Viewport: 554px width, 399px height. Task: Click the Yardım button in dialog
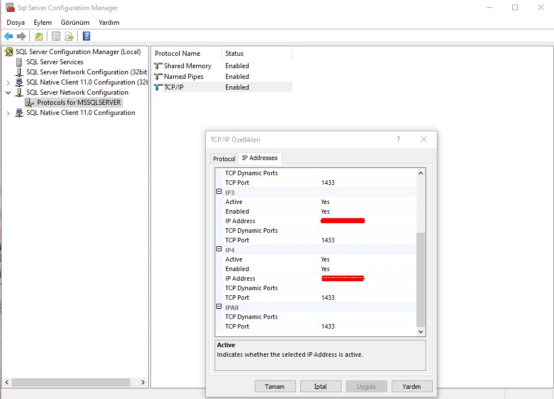click(x=411, y=386)
